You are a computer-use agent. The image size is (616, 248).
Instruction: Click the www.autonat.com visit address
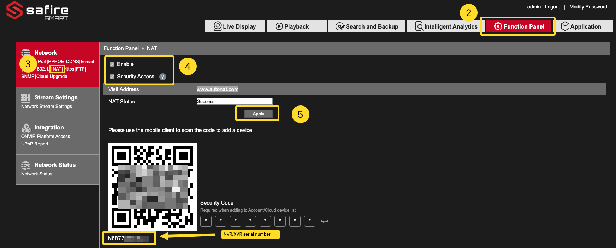click(218, 89)
